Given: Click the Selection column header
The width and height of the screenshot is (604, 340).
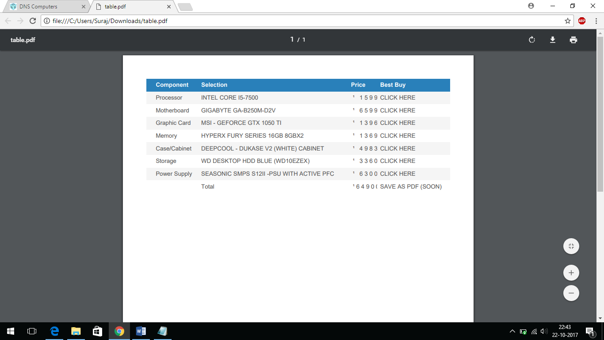Looking at the screenshot, I should [214, 85].
